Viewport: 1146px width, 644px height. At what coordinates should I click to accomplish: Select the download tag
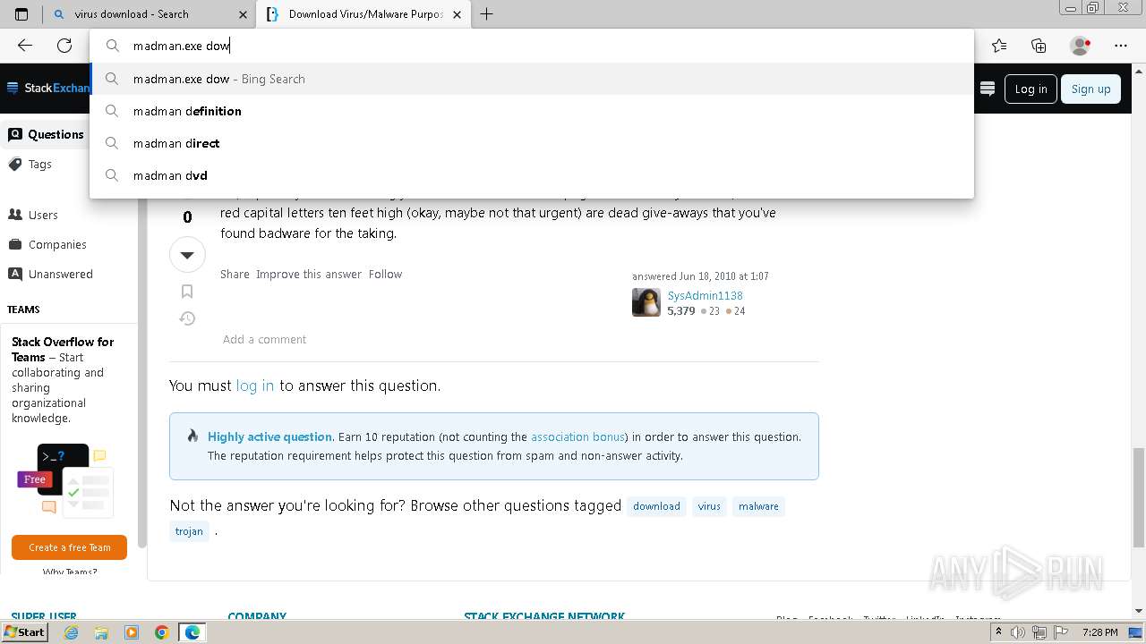click(x=656, y=506)
